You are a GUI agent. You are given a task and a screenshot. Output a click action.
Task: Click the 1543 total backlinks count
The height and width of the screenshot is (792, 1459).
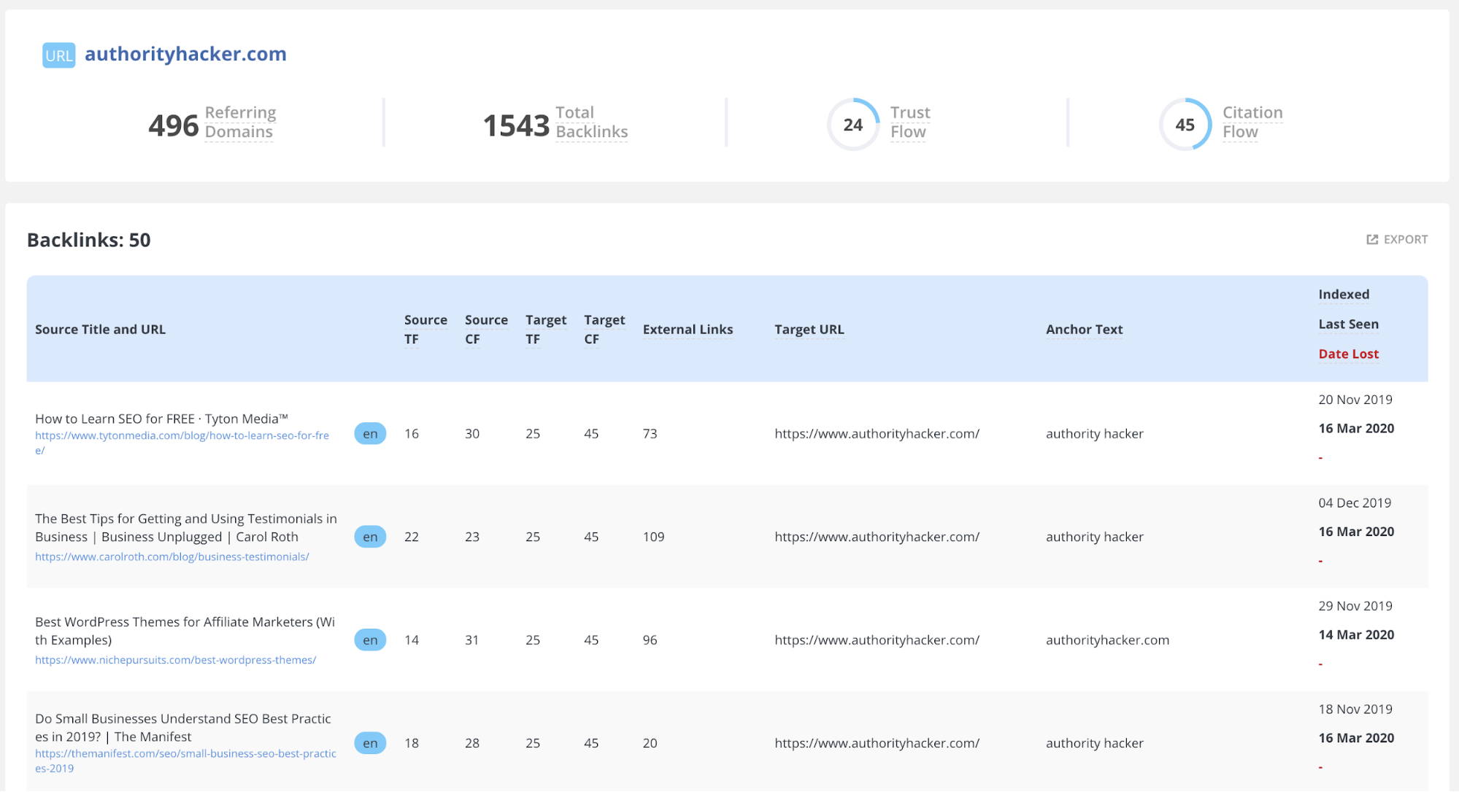[x=516, y=125]
